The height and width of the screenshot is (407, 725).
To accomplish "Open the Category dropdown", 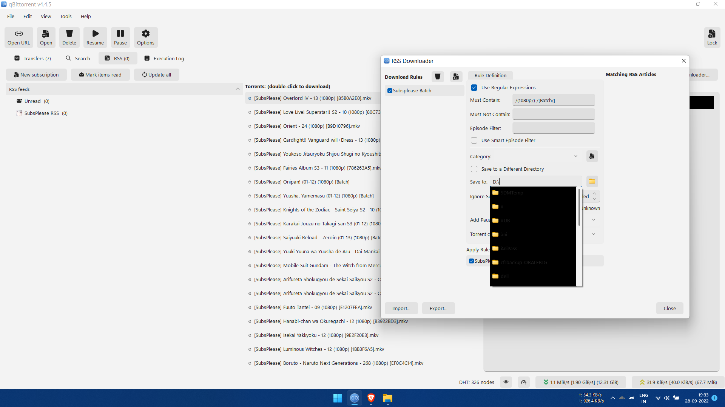I will point(575,156).
